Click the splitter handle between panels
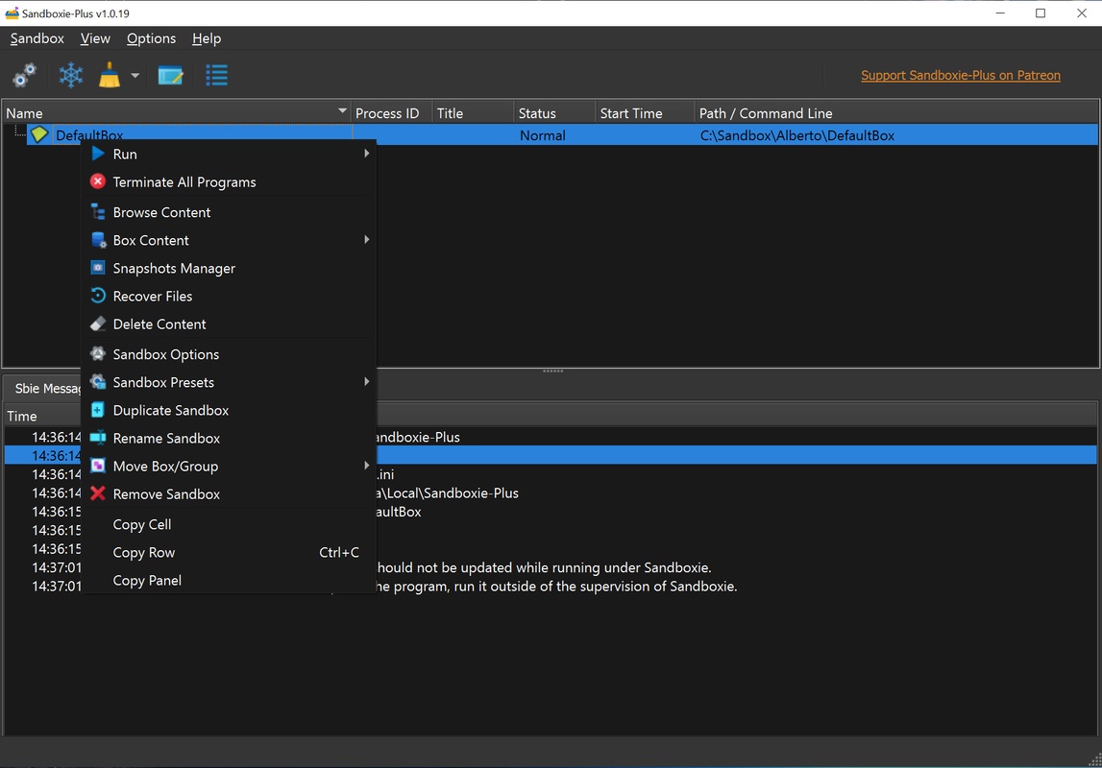The height and width of the screenshot is (768, 1102). pos(552,371)
